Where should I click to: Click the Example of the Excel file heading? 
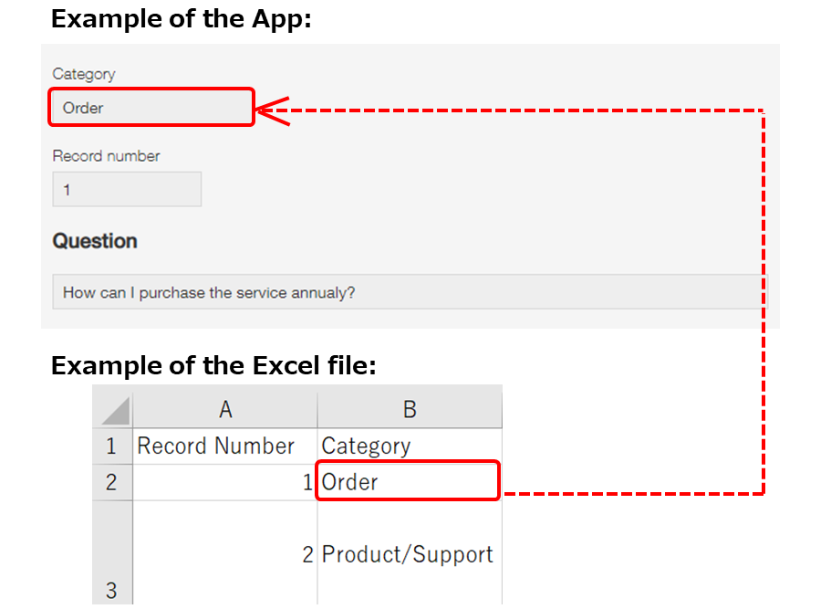[x=210, y=365]
